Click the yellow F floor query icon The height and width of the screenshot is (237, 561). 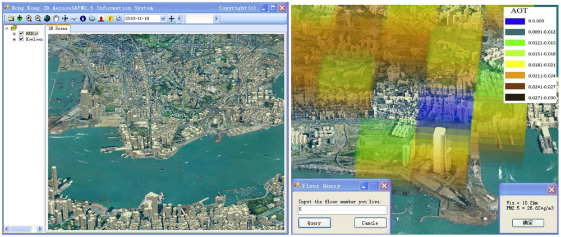pyautogui.click(x=111, y=18)
